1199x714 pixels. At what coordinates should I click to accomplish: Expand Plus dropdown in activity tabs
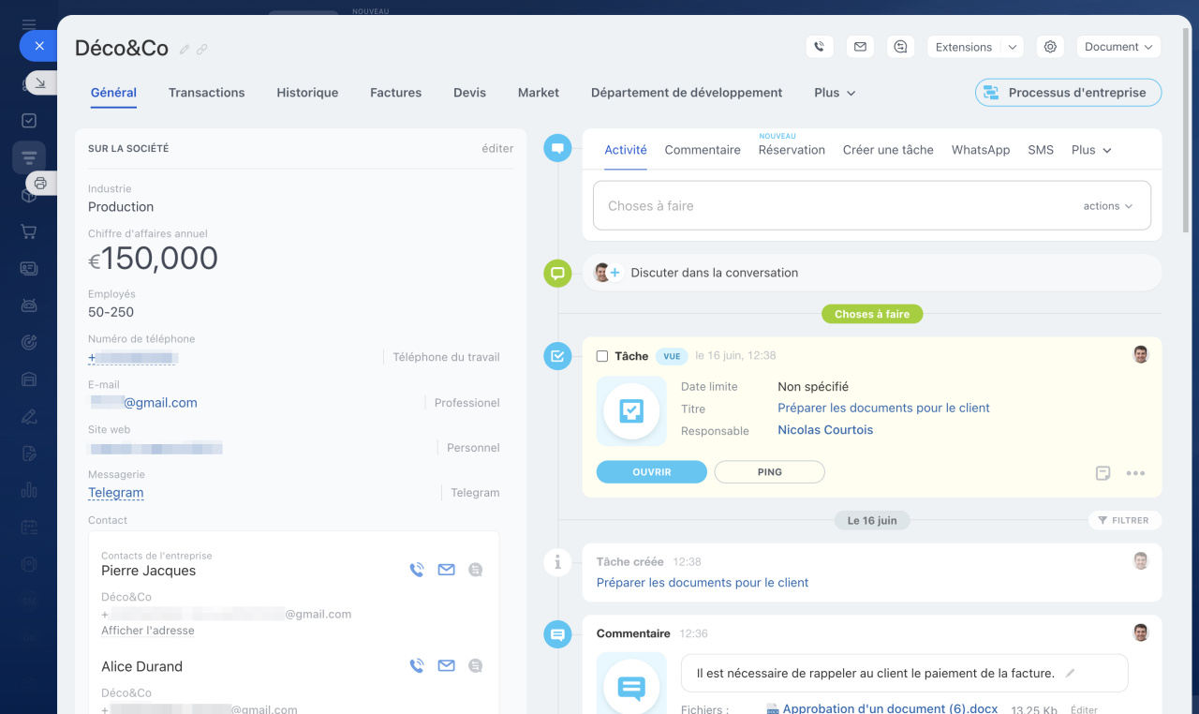1091,150
